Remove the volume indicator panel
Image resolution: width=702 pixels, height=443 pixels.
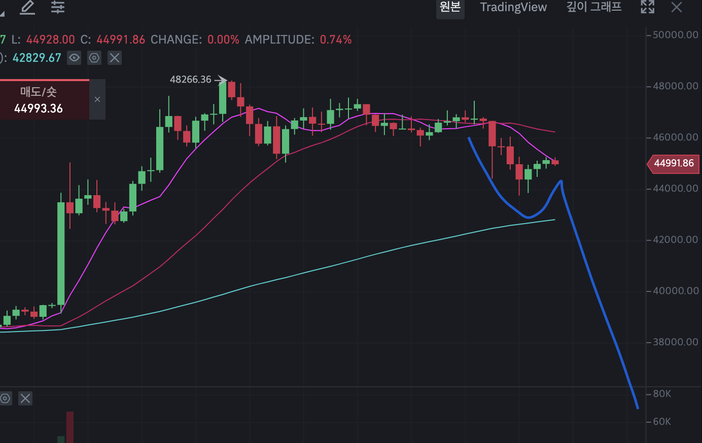pos(25,398)
